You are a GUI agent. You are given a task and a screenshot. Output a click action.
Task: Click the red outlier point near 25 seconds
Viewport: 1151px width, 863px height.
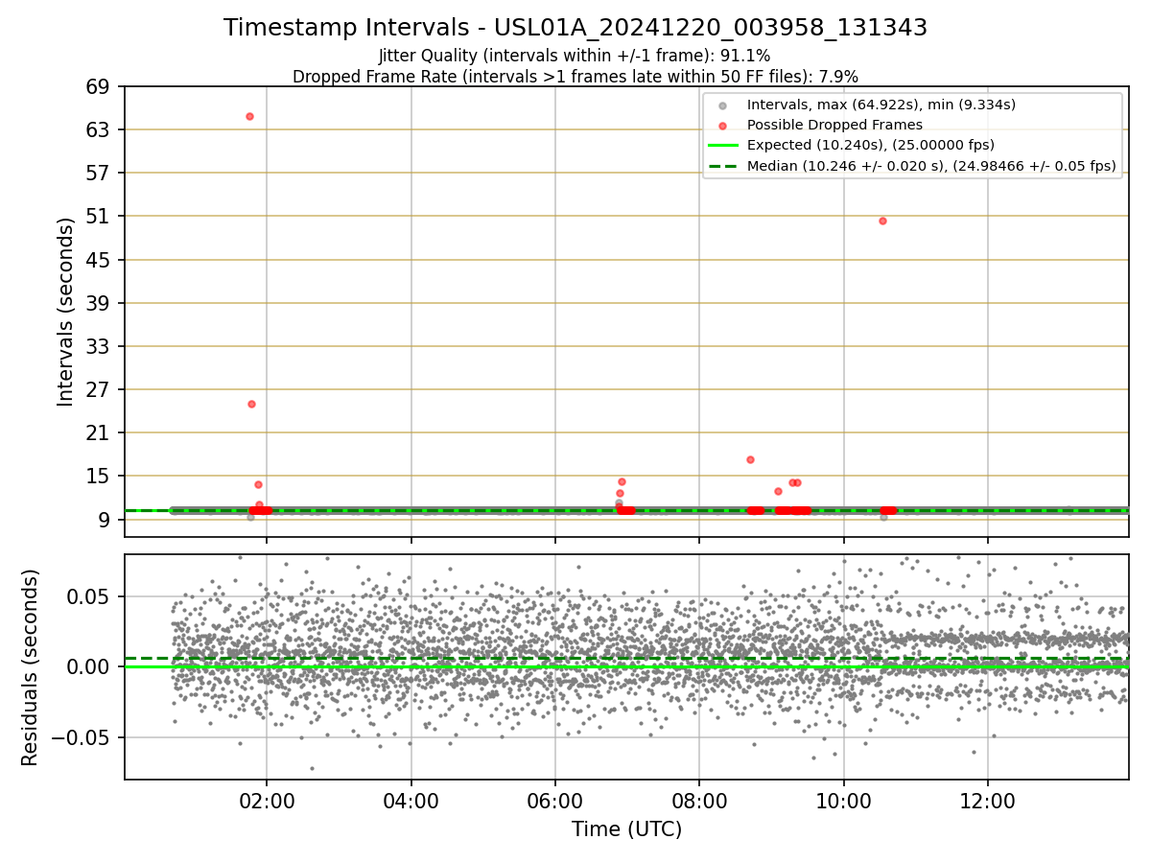pos(251,404)
